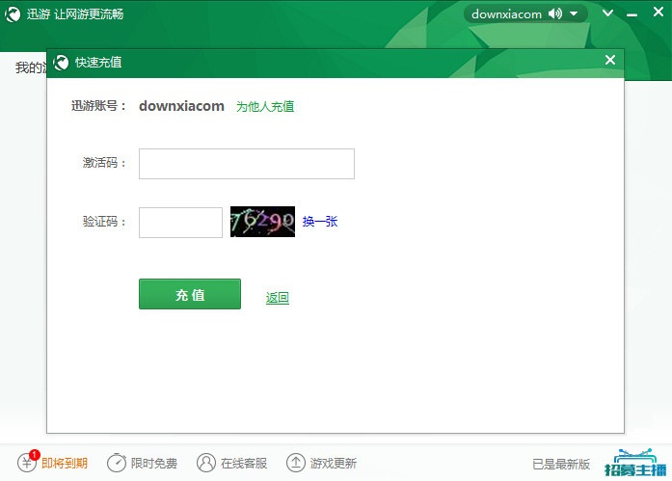
Task: Click the 在线客服 person icon
Action: tap(206, 463)
